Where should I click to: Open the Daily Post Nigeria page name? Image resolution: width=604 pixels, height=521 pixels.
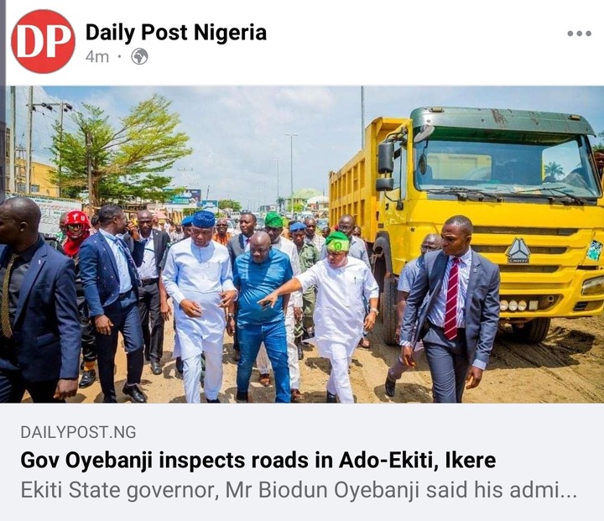point(176,33)
